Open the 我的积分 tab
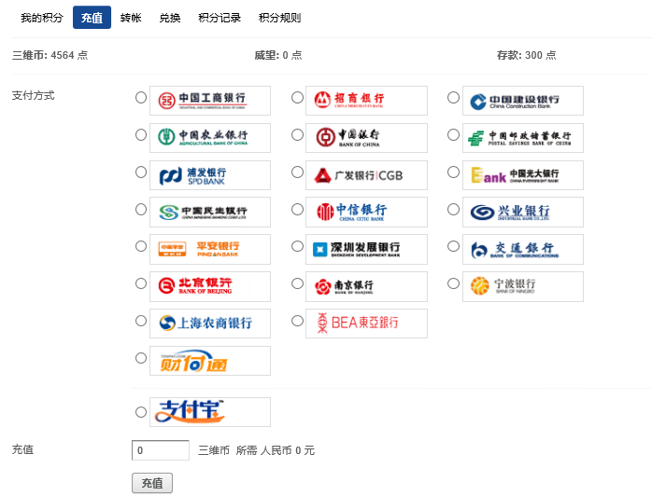 click(42, 18)
